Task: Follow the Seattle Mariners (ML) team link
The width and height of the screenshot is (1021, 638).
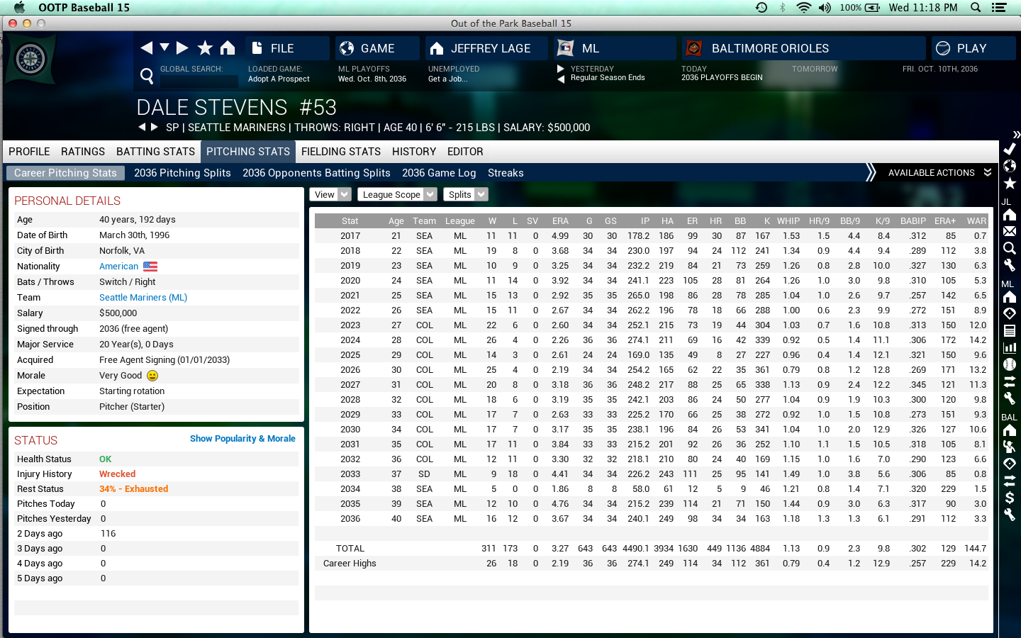Action: pos(143,298)
